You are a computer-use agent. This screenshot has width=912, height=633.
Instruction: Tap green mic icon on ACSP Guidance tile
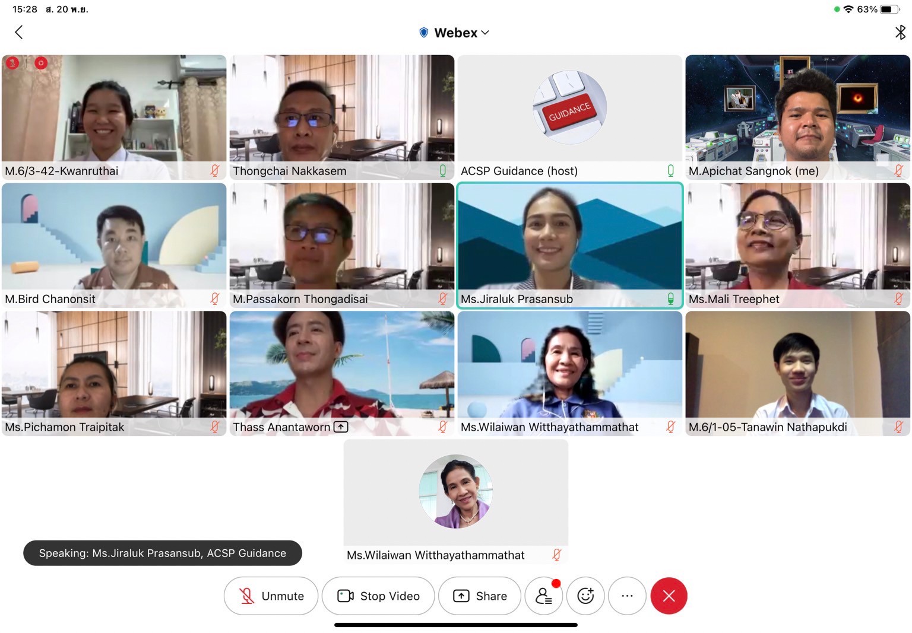tap(670, 171)
